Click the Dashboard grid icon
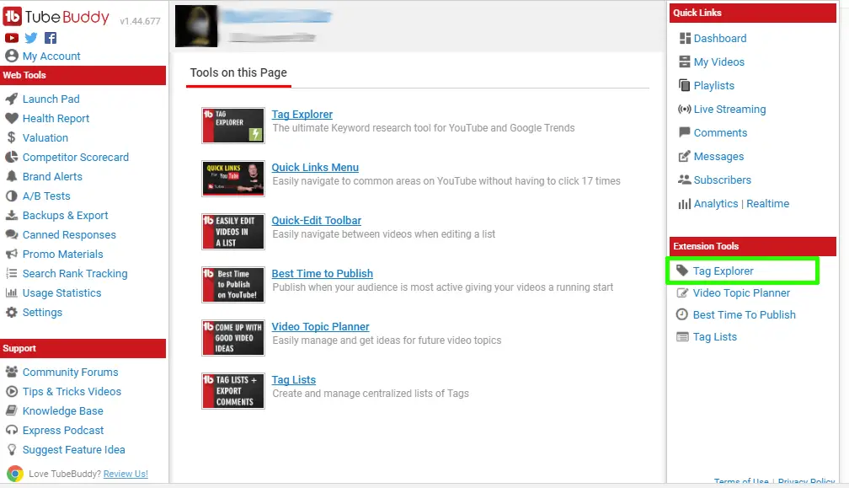 coord(685,39)
